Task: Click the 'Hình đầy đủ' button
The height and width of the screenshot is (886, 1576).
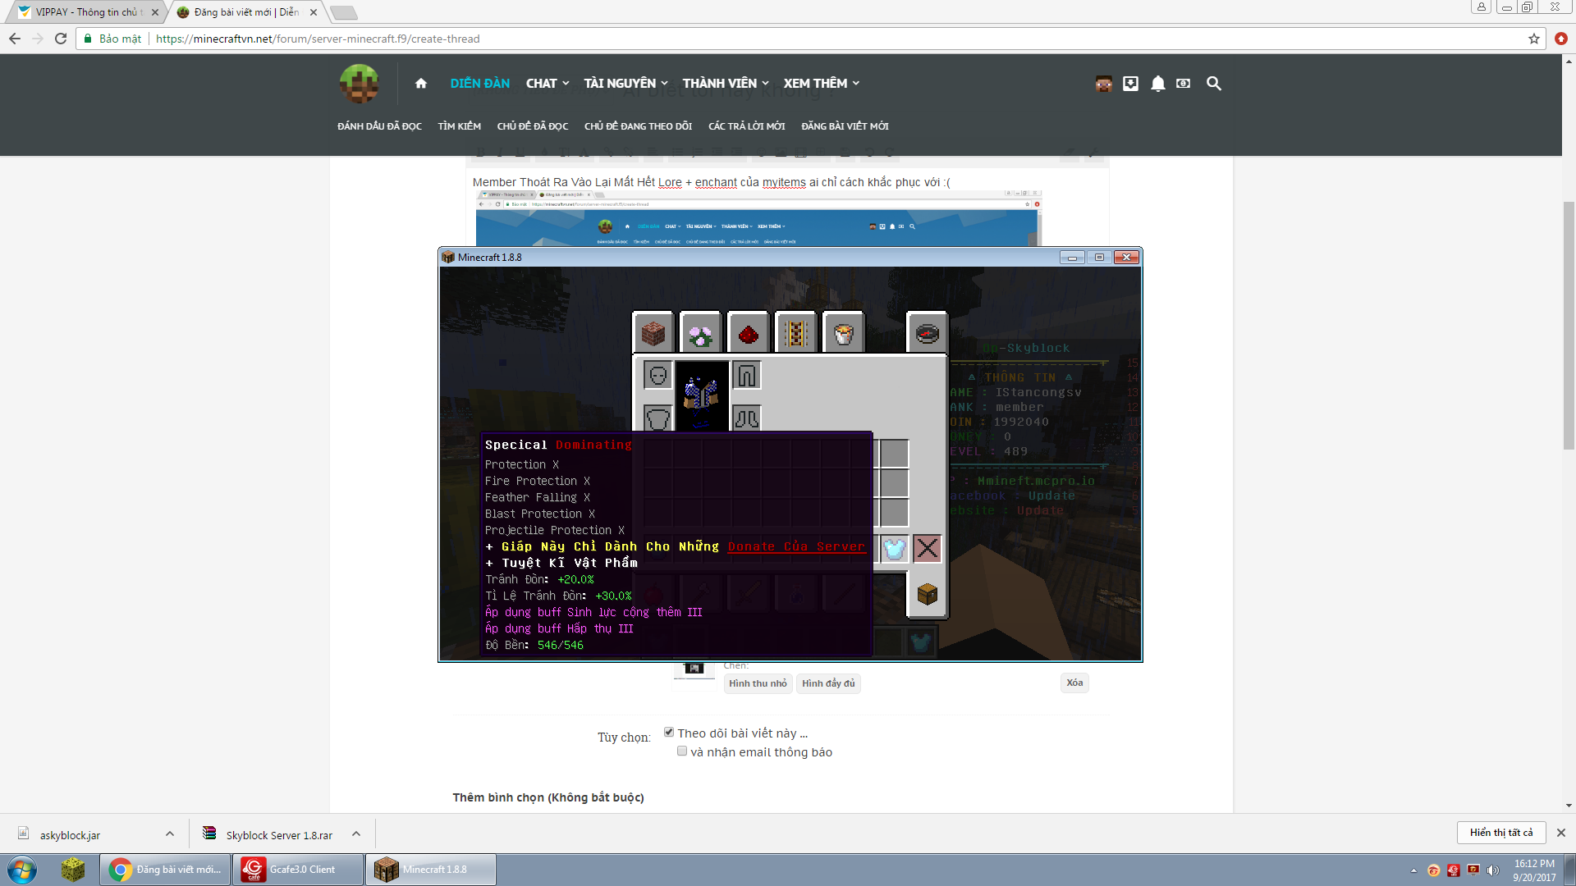Action: point(828,683)
